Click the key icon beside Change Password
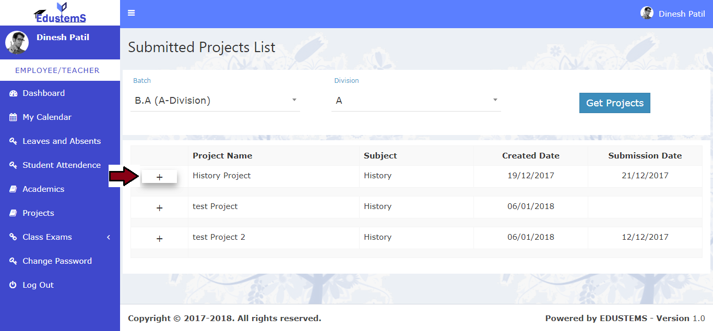 point(13,261)
